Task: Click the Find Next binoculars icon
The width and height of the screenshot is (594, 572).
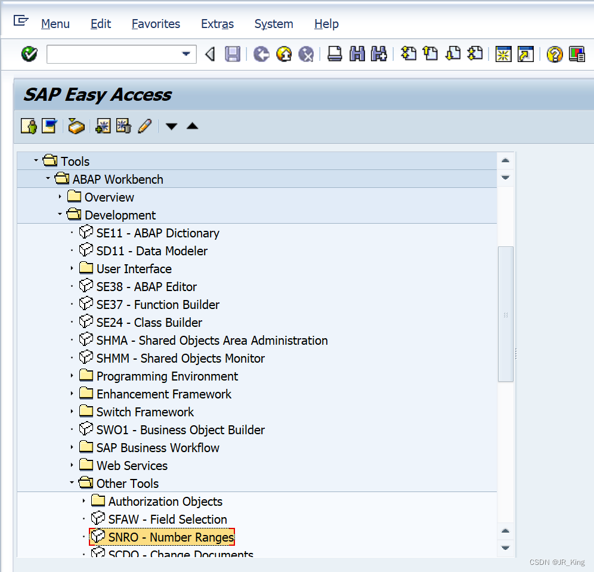Action: point(379,54)
